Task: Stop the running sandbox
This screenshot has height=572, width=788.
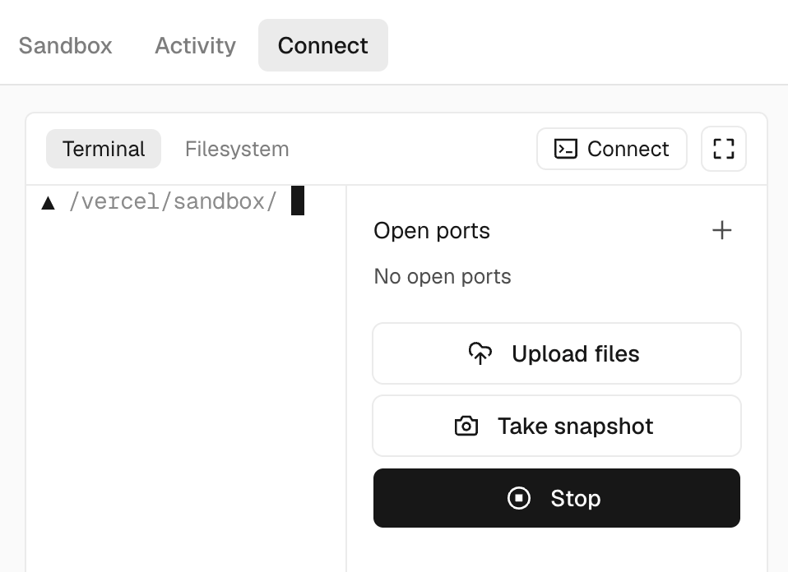Action: click(557, 498)
